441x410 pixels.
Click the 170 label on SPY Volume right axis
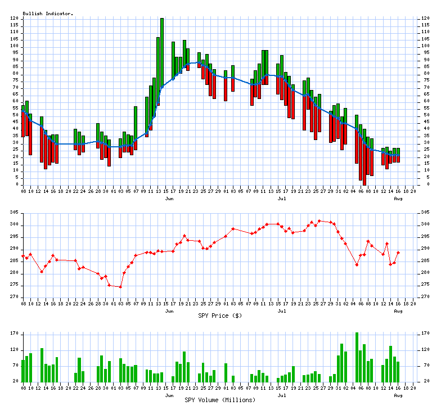coord(425,334)
